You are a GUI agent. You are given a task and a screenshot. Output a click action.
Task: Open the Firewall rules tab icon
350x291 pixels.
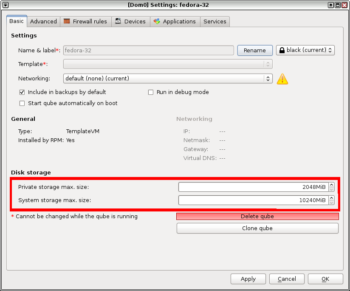(x=67, y=21)
